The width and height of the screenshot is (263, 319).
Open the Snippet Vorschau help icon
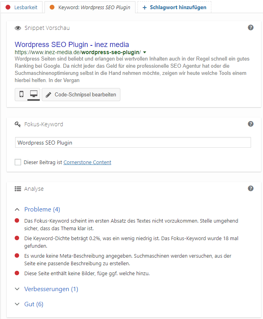[251, 27]
